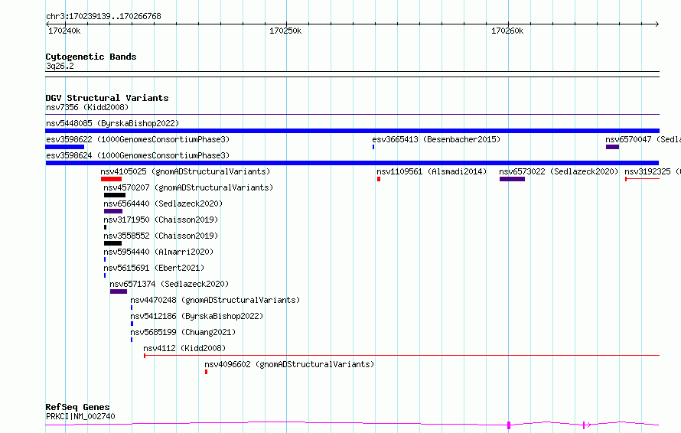Open nsv3171950 (Chaisson2019) label
Viewport: 681px width, 433px height.
pos(161,220)
